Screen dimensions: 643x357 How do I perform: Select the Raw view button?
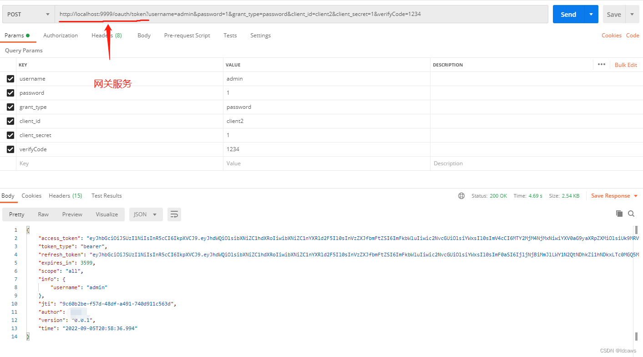(x=43, y=214)
